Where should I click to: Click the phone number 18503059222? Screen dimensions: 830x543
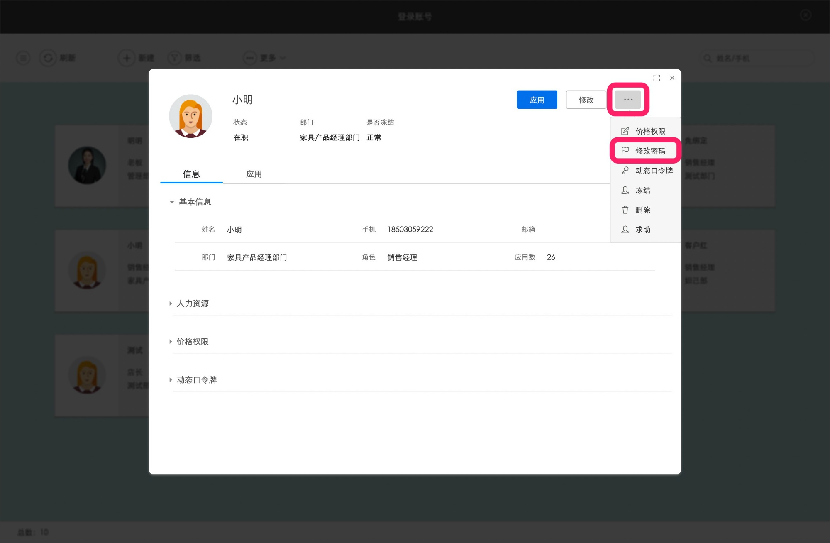click(410, 230)
